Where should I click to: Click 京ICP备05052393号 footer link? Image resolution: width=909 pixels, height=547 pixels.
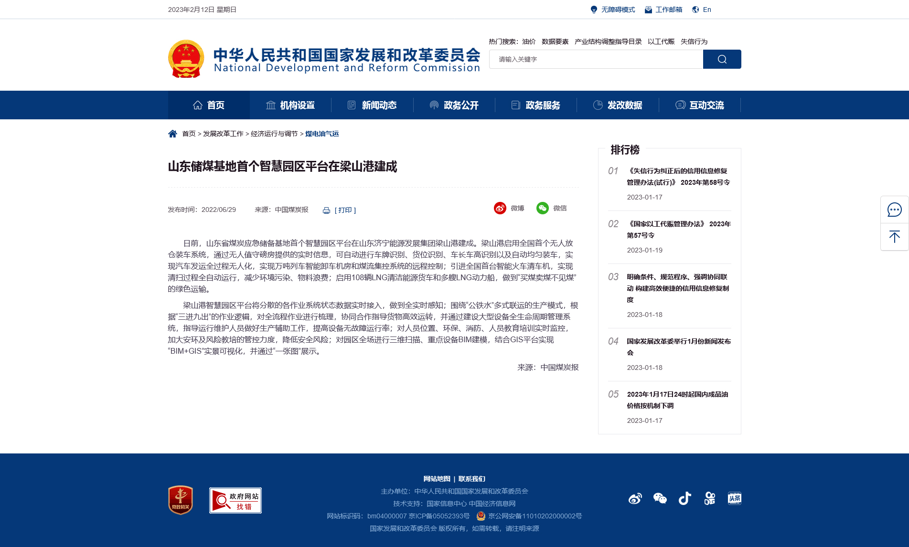point(439,516)
